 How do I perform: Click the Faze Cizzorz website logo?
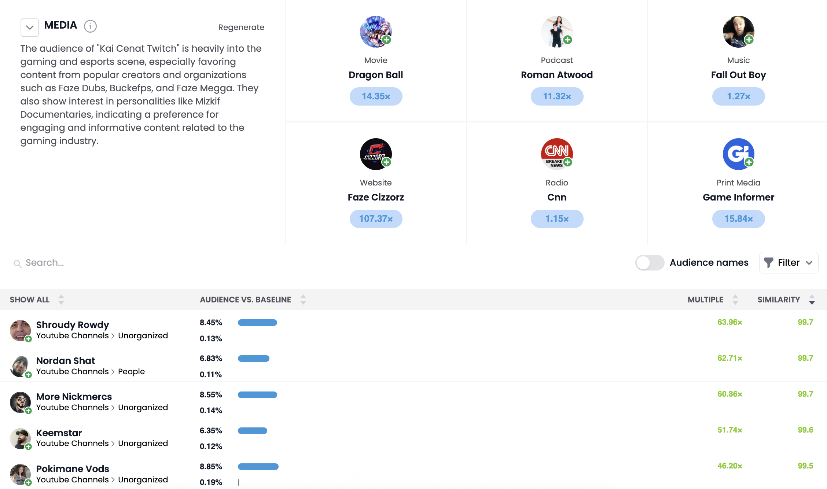pos(375,154)
